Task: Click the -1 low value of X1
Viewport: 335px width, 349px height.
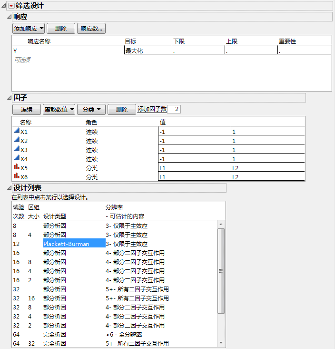Action: pos(195,131)
